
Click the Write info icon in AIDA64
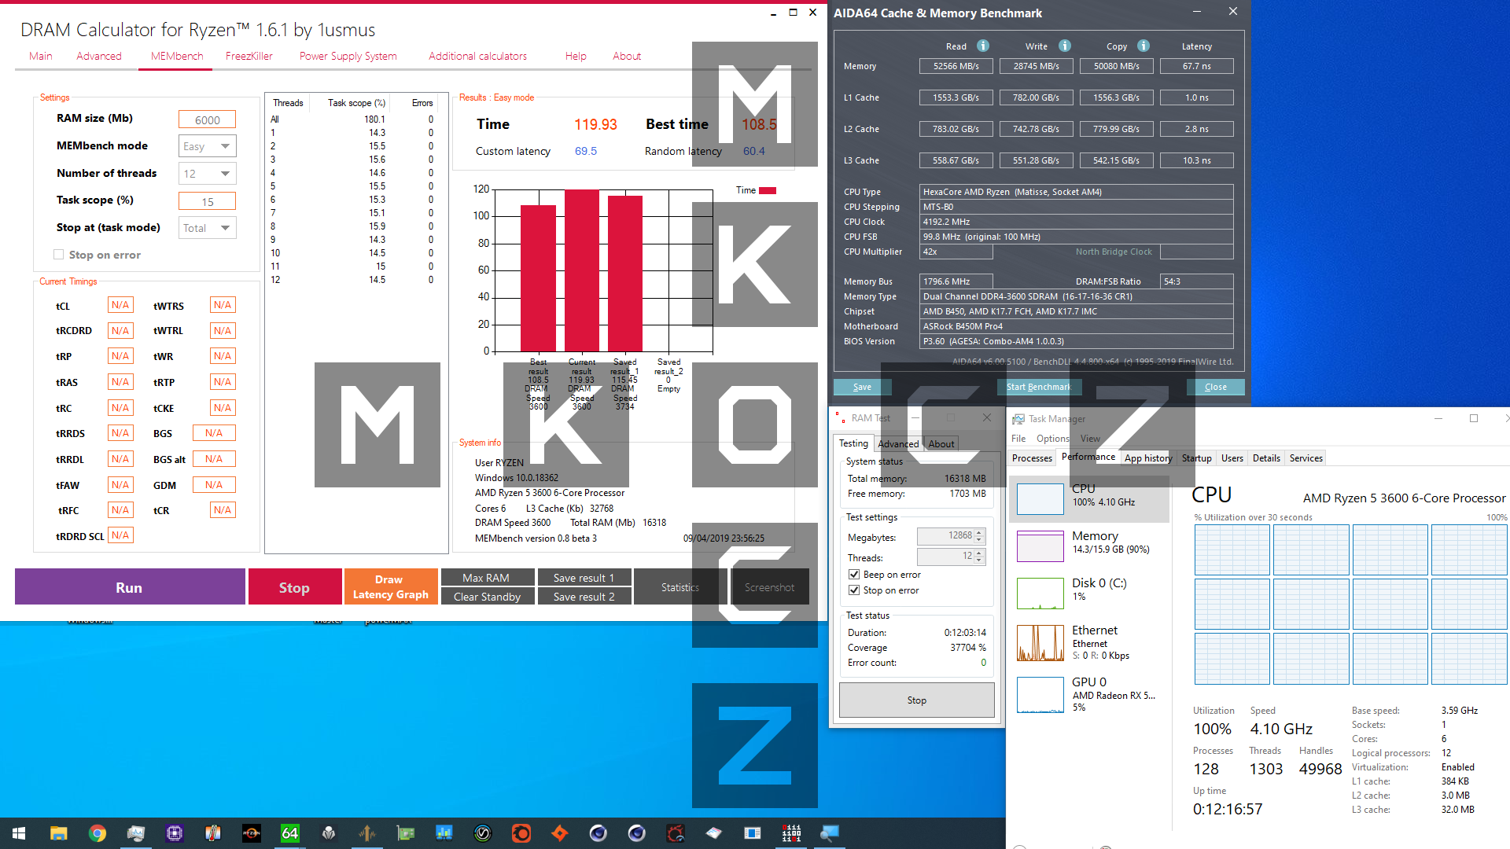tap(1065, 46)
